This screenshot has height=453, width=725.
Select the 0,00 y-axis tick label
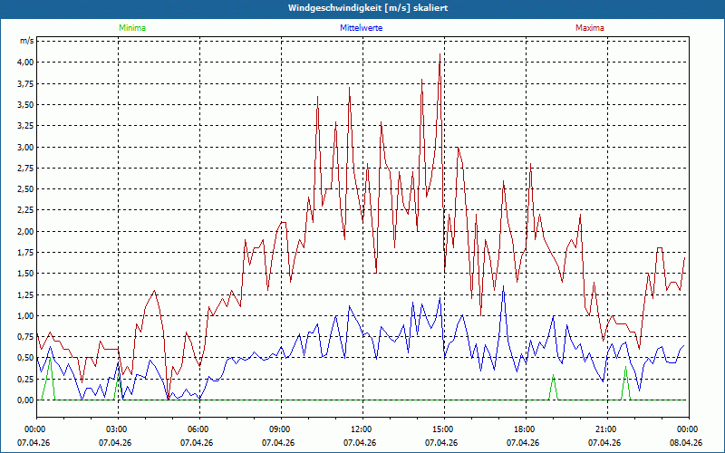coord(24,400)
